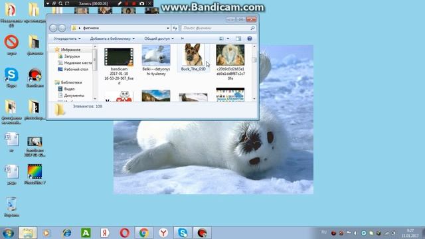Open the address bar history dropdown

click(168, 28)
